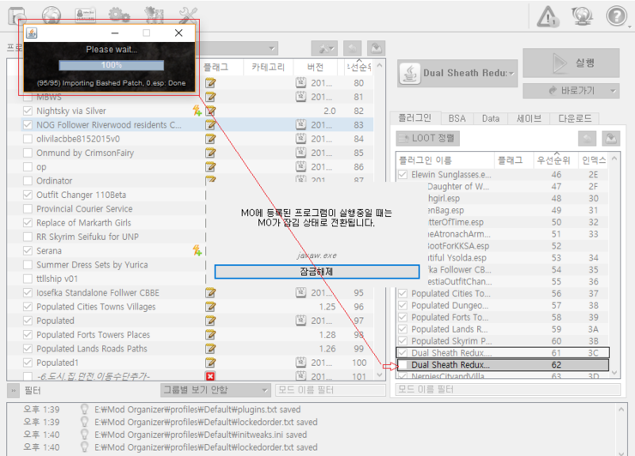Click the restore backup icon above mod list

coord(353,49)
